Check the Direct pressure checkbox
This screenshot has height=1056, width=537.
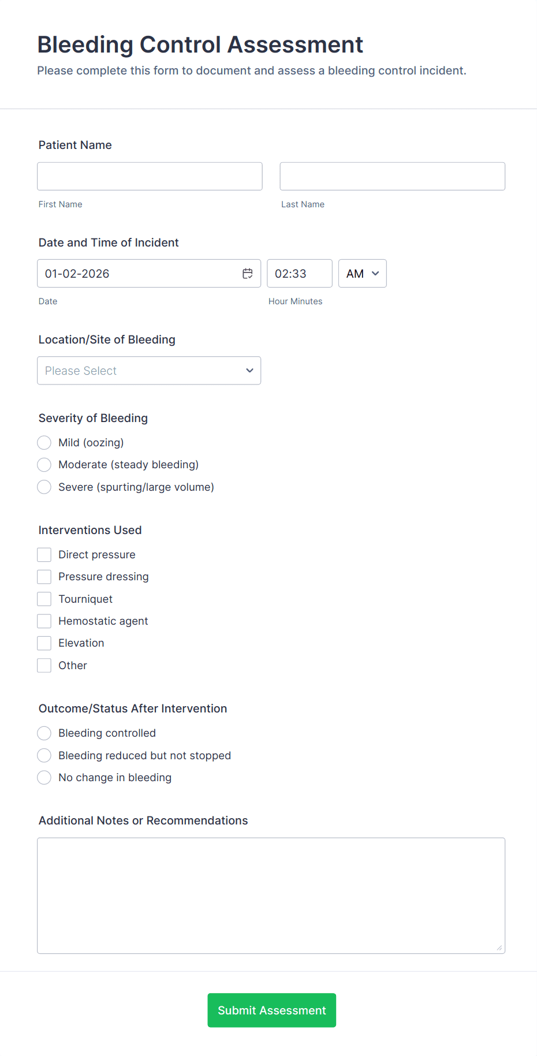point(44,555)
